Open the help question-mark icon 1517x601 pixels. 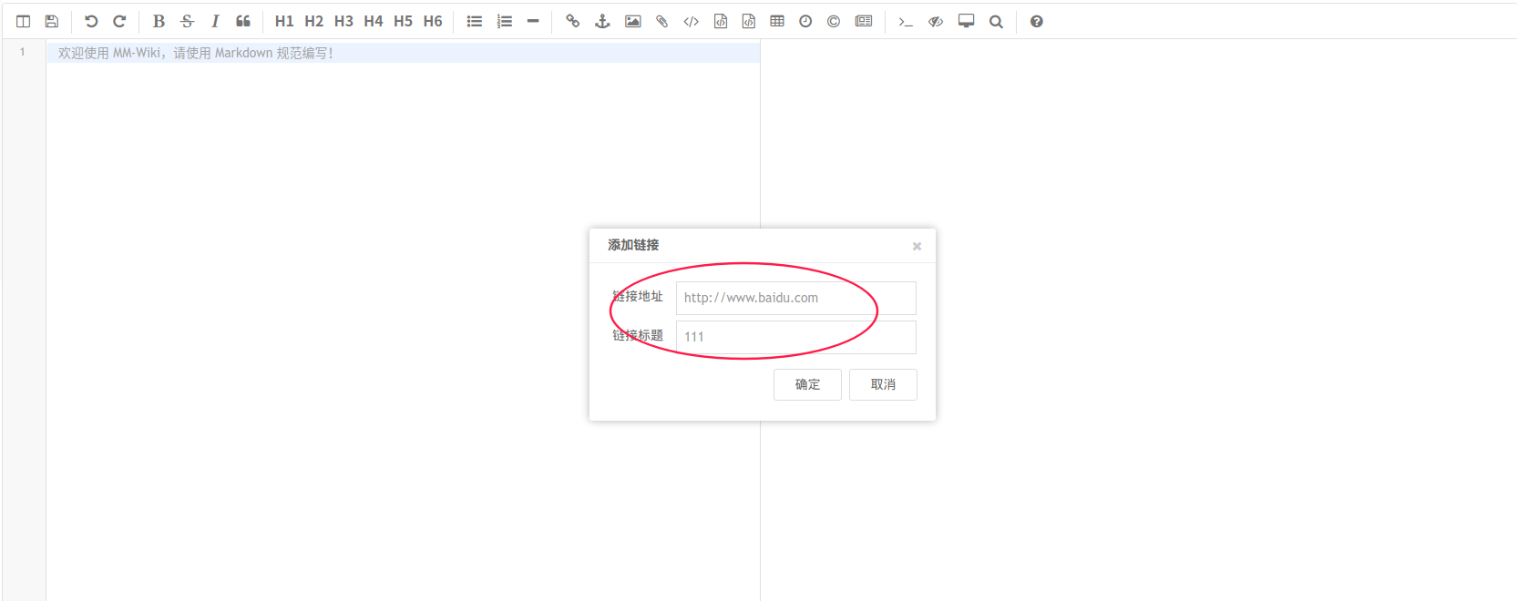(1037, 21)
